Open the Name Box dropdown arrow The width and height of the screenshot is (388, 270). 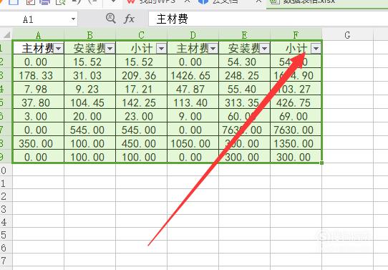point(73,19)
